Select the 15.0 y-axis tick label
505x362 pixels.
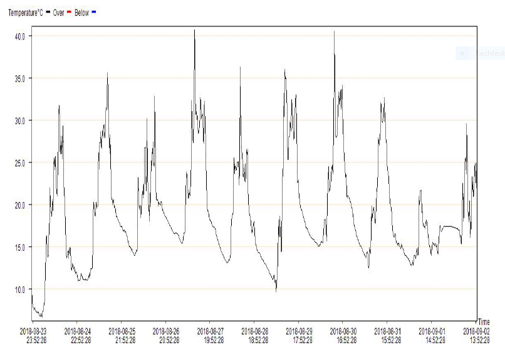click(19, 247)
